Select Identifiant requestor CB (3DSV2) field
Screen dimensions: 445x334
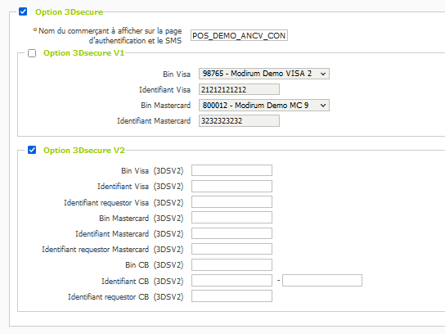coord(231,296)
